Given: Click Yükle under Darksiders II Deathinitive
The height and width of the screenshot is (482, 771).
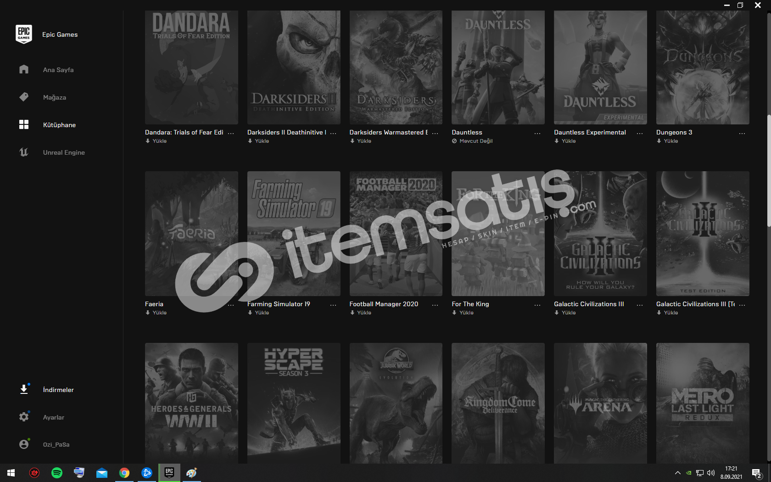Looking at the screenshot, I should tap(258, 141).
